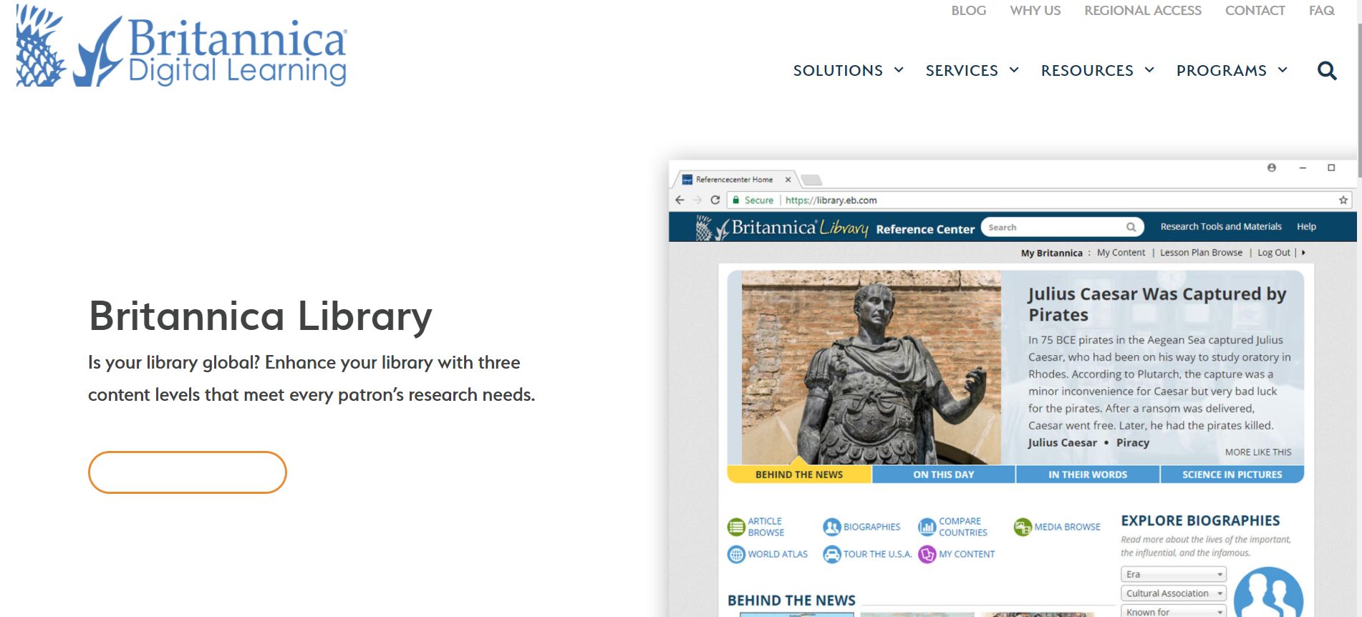This screenshot has height=617, width=1362.
Task: Bookmark the page with the star icon
Action: (x=1343, y=200)
